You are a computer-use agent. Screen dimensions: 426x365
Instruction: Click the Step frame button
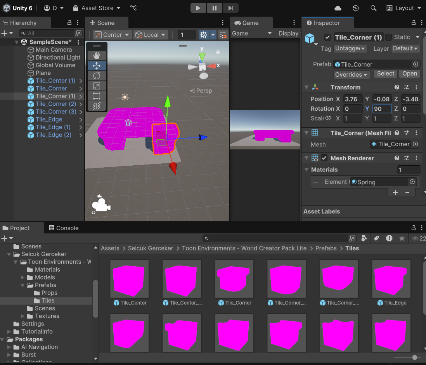pyautogui.click(x=231, y=8)
